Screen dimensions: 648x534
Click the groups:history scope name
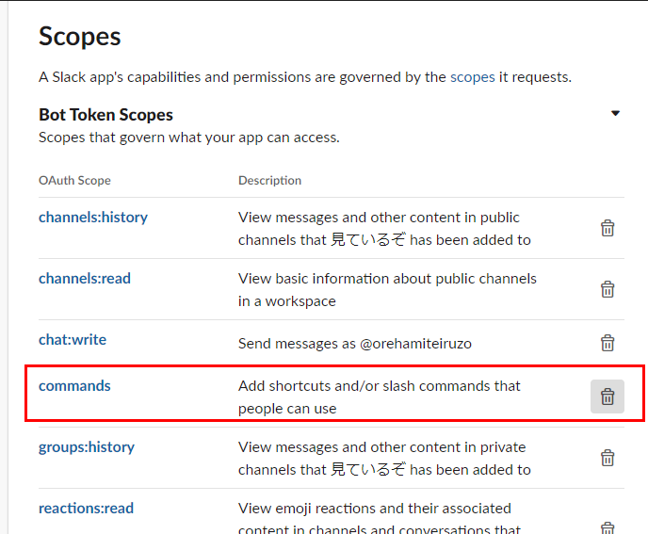[87, 447]
